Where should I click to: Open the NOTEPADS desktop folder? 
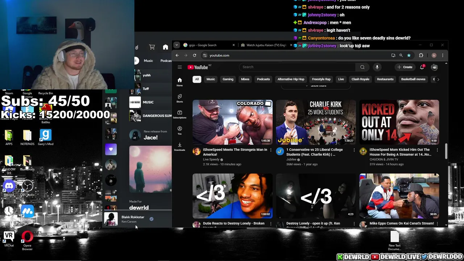(27, 137)
